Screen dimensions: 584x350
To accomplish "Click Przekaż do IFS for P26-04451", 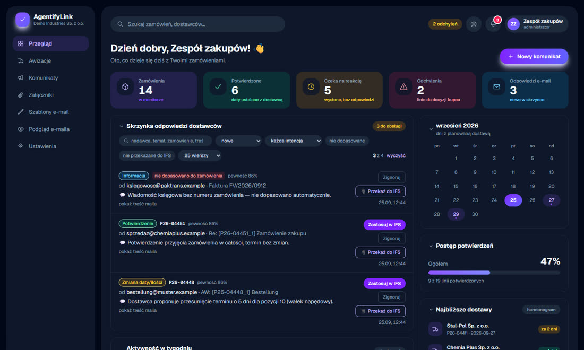I will (x=380, y=252).
